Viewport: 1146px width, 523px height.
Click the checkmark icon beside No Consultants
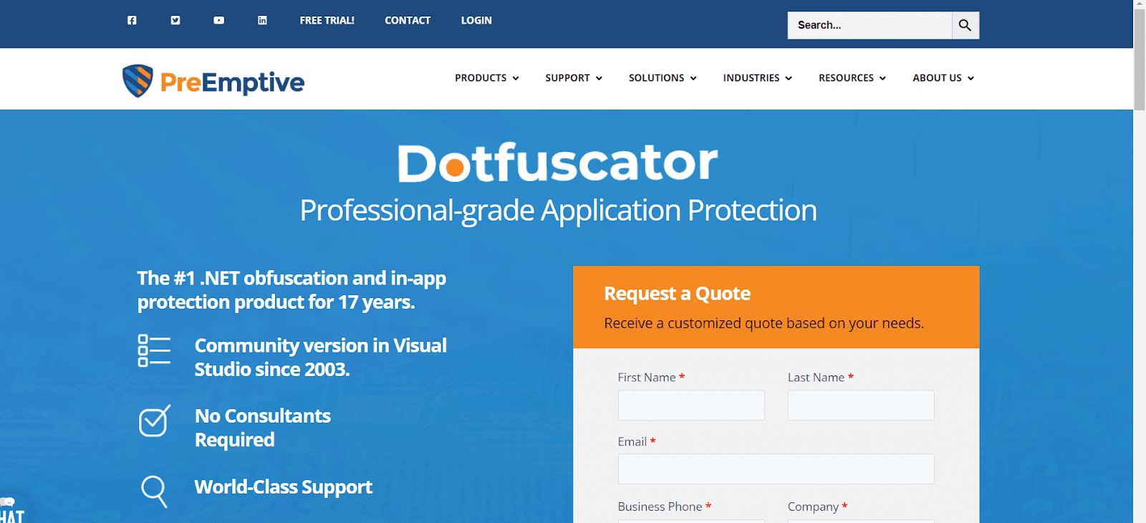[155, 421]
